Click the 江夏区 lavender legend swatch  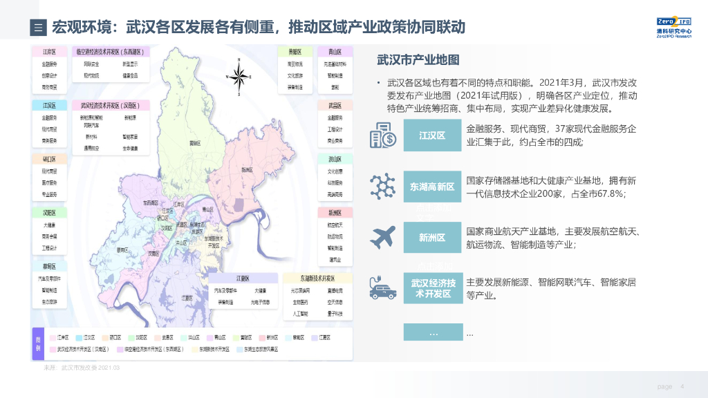315,337
